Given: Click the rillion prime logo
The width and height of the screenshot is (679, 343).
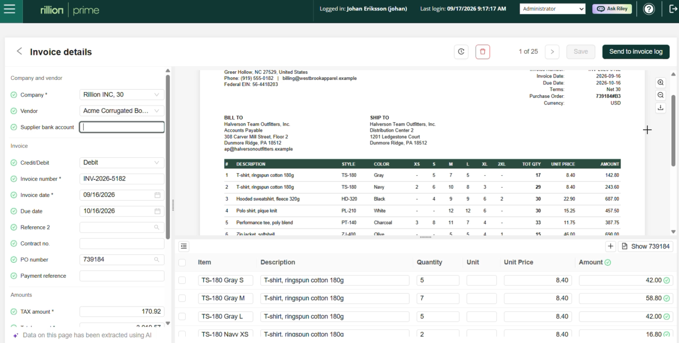Looking at the screenshot, I should click(x=69, y=10).
